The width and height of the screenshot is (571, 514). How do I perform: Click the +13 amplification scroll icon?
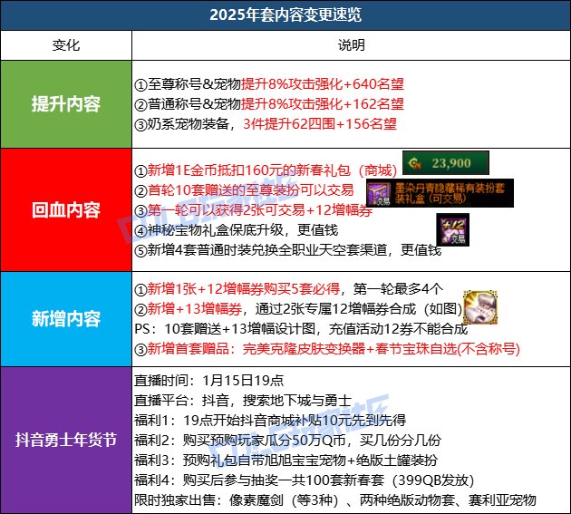click(x=480, y=307)
